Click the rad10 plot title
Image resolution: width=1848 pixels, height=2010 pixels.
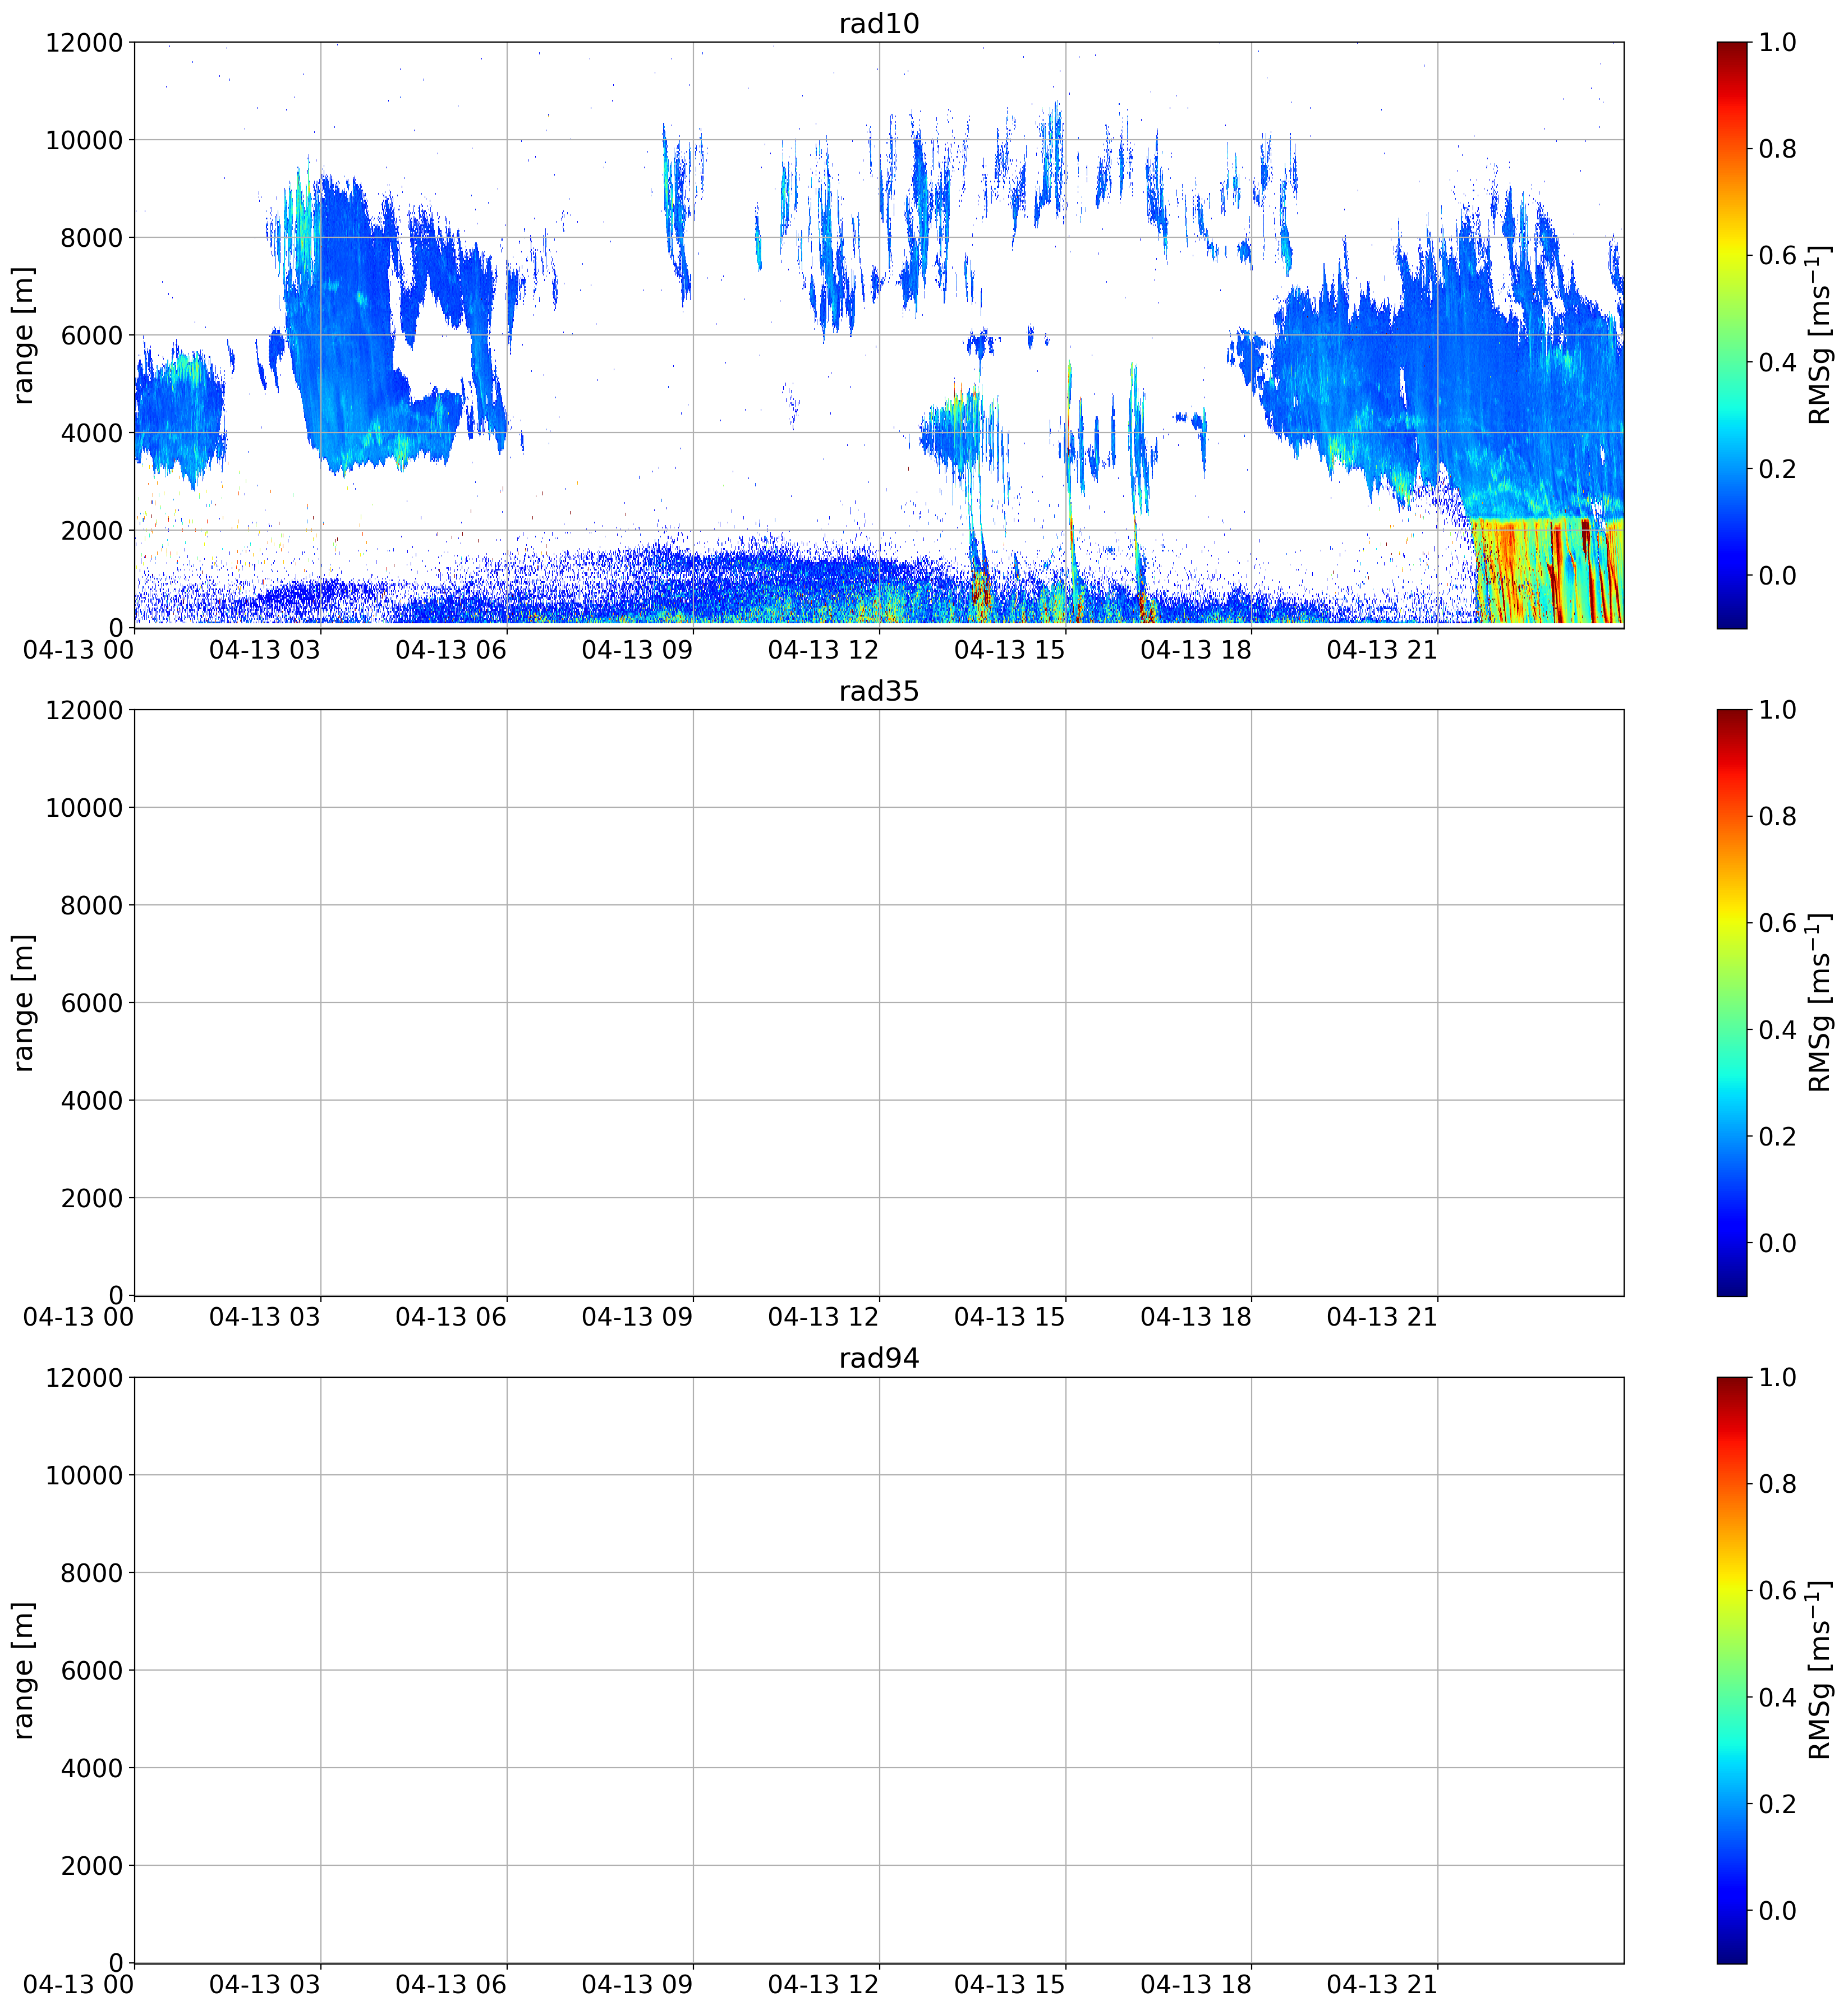tap(879, 23)
